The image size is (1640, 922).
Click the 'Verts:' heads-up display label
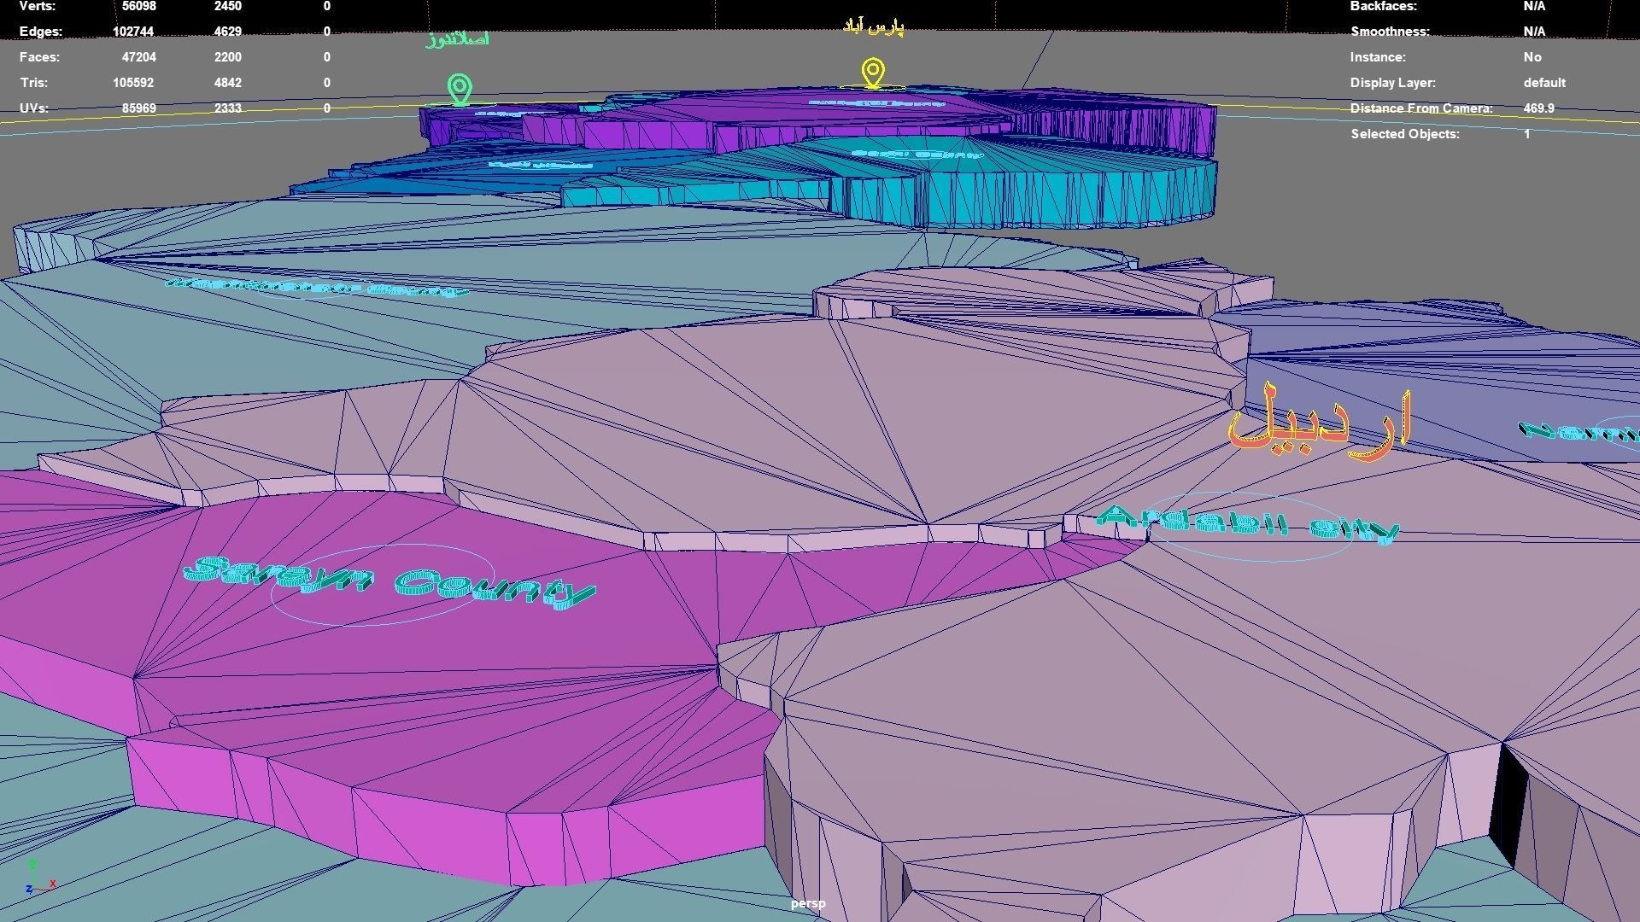pyautogui.click(x=38, y=6)
